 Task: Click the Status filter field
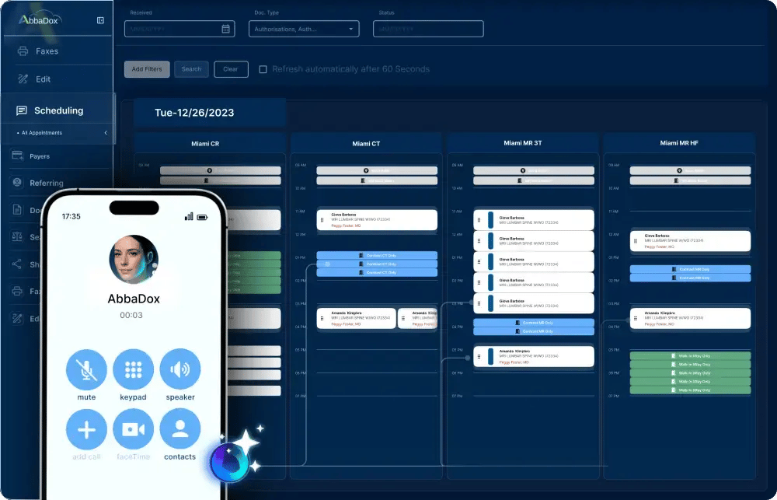coord(428,29)
